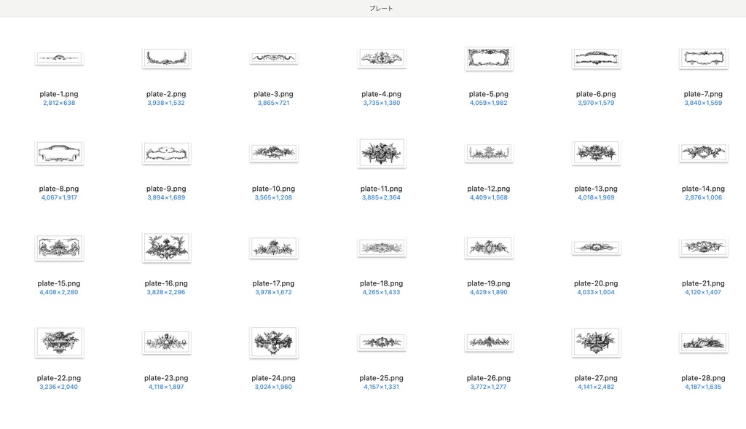
Task: Click the plate-8.png filename
Action: tap(59, 189)
